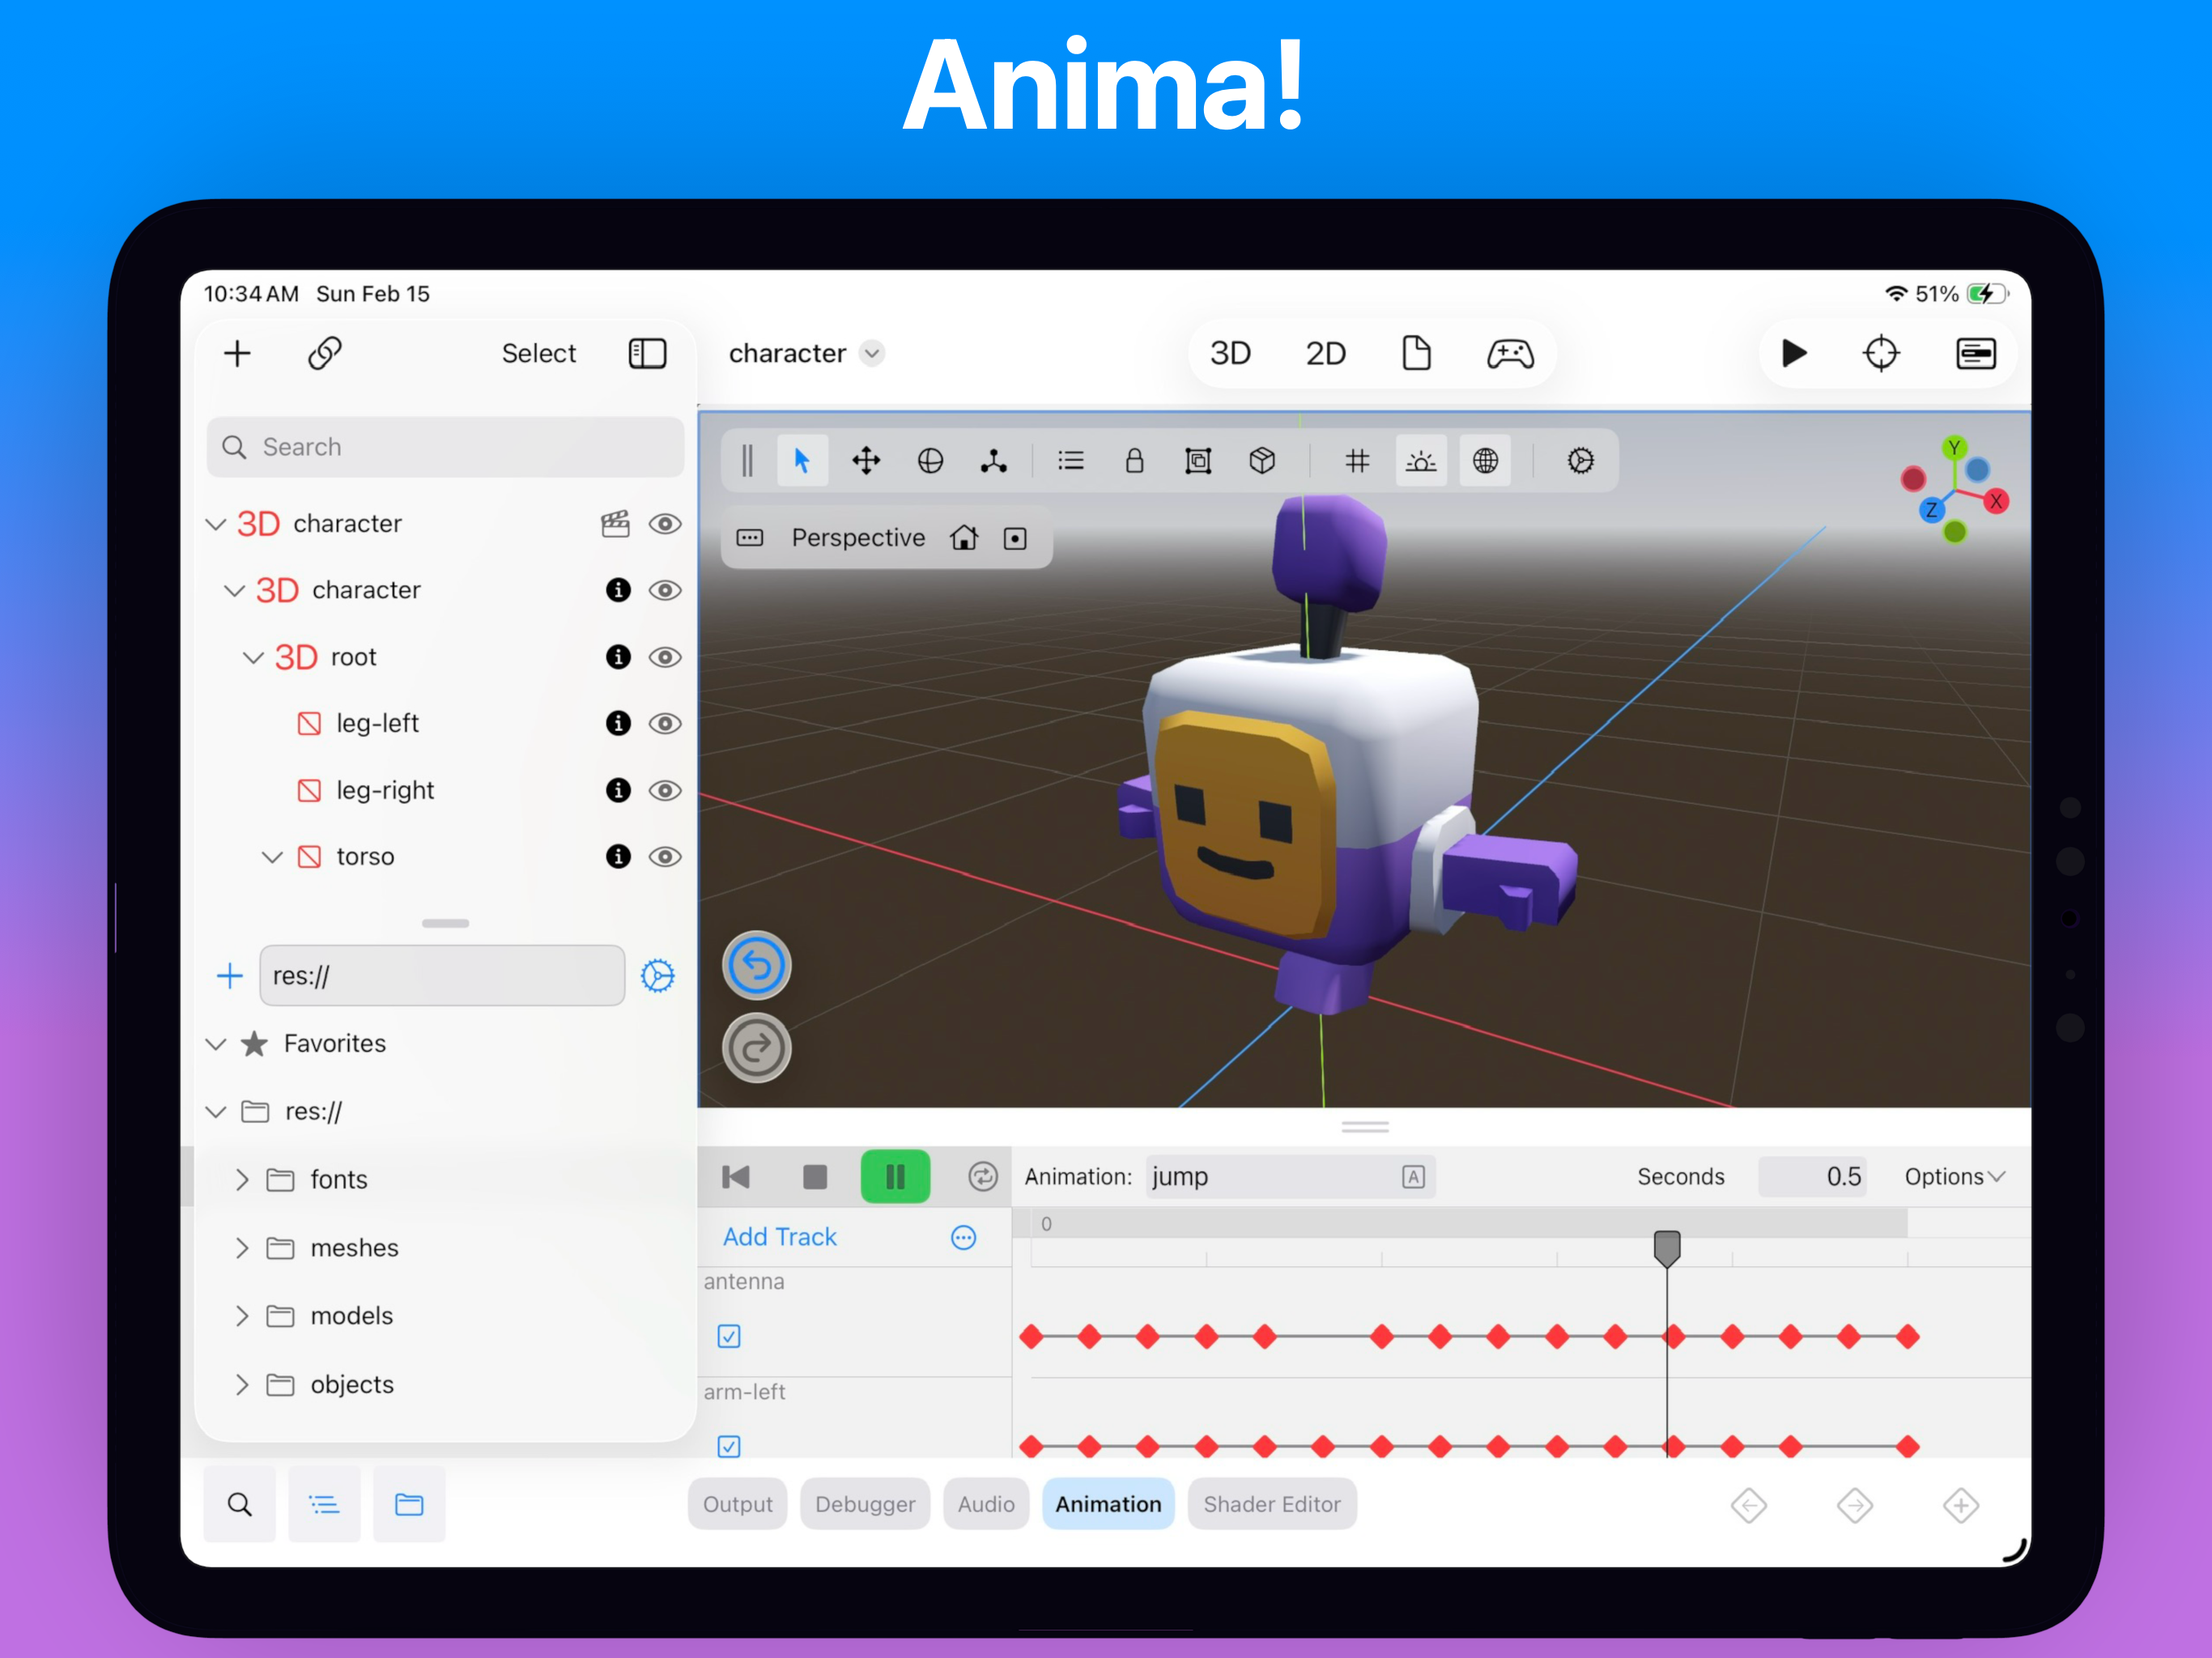Click the scene clapperboard icon on character
The image size is (2212, 1658).
pos(615,523)
